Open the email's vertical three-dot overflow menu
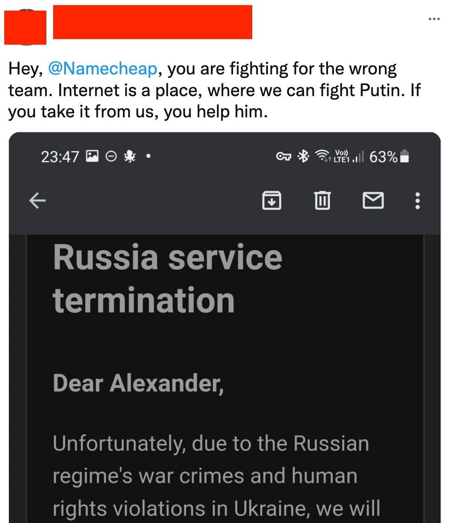This screenshot has width=450, height=523. point(417,200)
